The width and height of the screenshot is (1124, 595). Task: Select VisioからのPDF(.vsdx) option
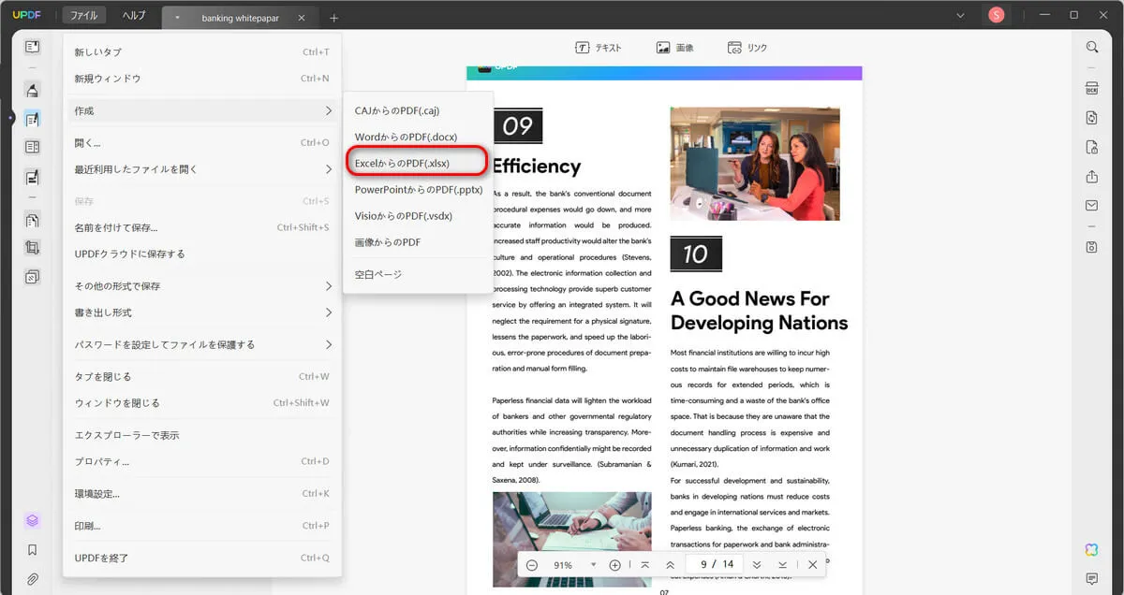(418, 215)
